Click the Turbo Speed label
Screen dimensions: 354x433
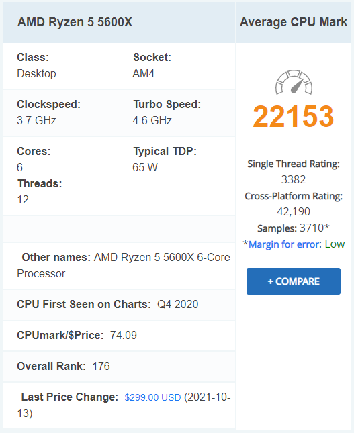[167, 104]
